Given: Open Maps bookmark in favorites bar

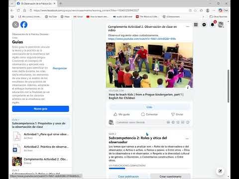Looking at the screenshot, I should pos(65,16).
